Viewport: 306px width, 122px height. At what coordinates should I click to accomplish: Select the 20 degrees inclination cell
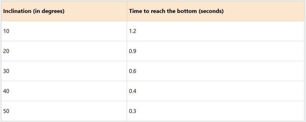[6, 51]
